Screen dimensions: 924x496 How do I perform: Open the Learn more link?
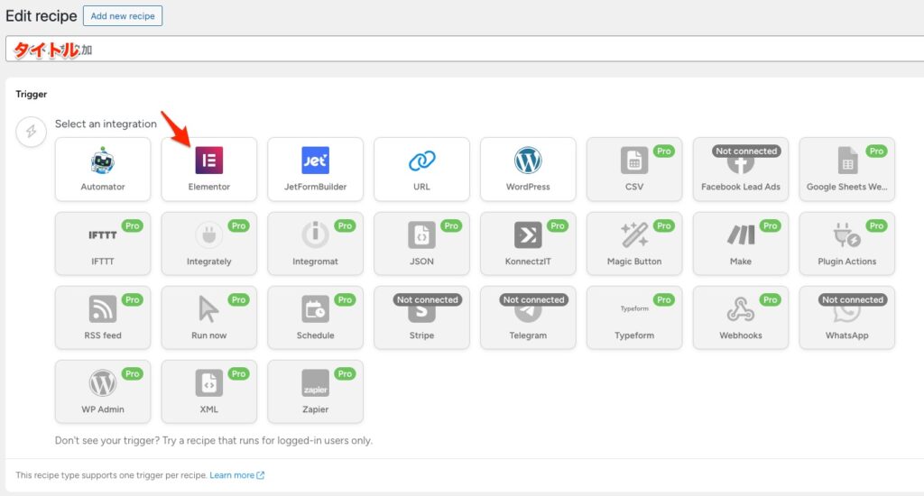[237, 475]
